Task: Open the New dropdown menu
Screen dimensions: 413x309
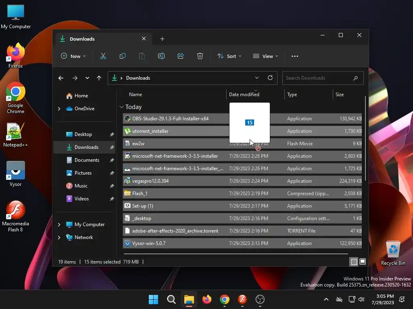Action: click(x=73, y=56)
